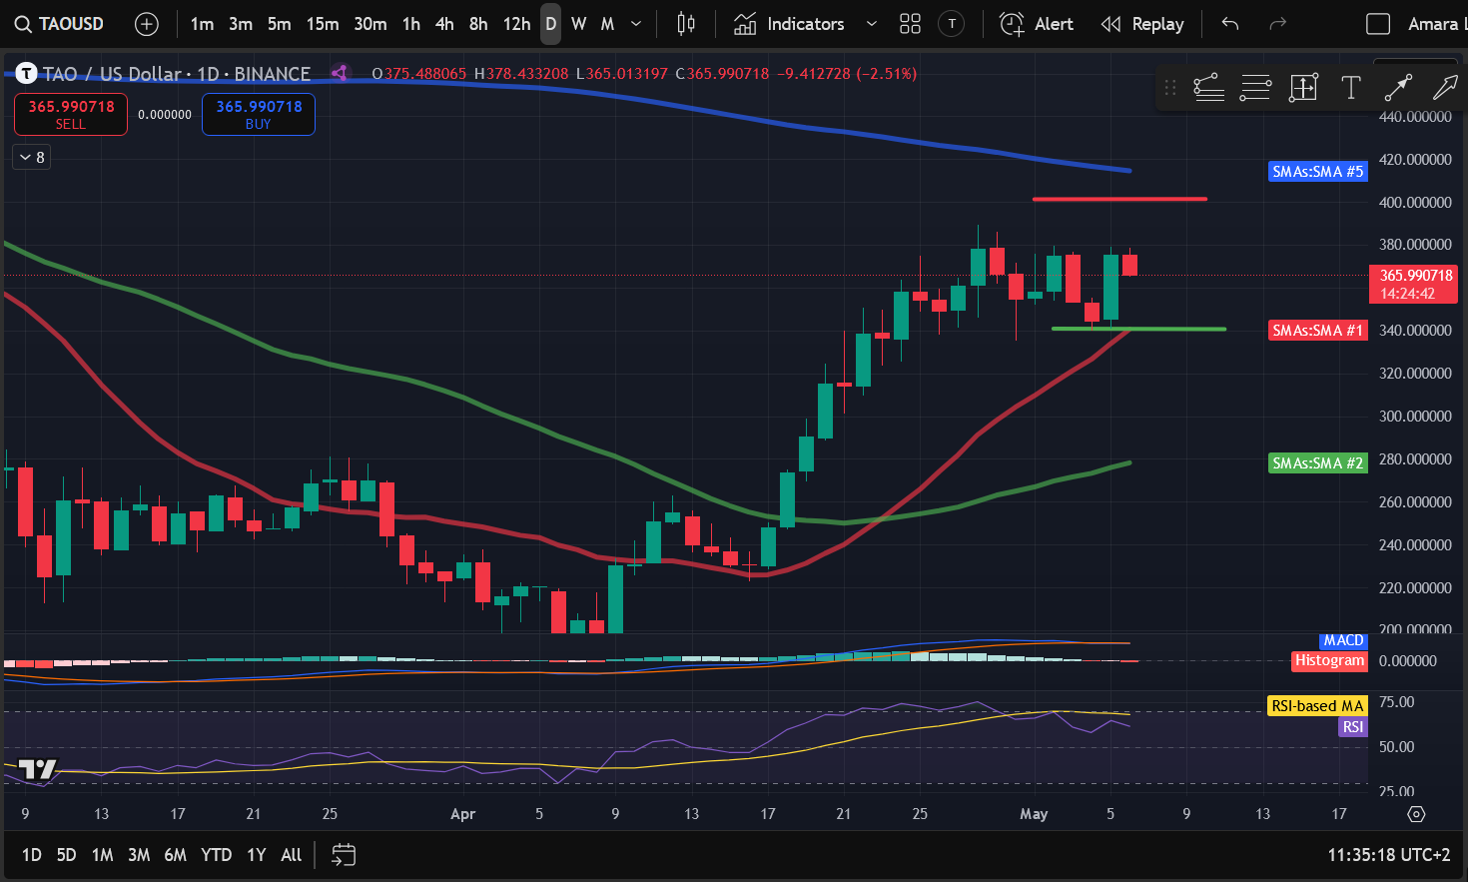Open the candlestick chart type selector

click(686, 24)
